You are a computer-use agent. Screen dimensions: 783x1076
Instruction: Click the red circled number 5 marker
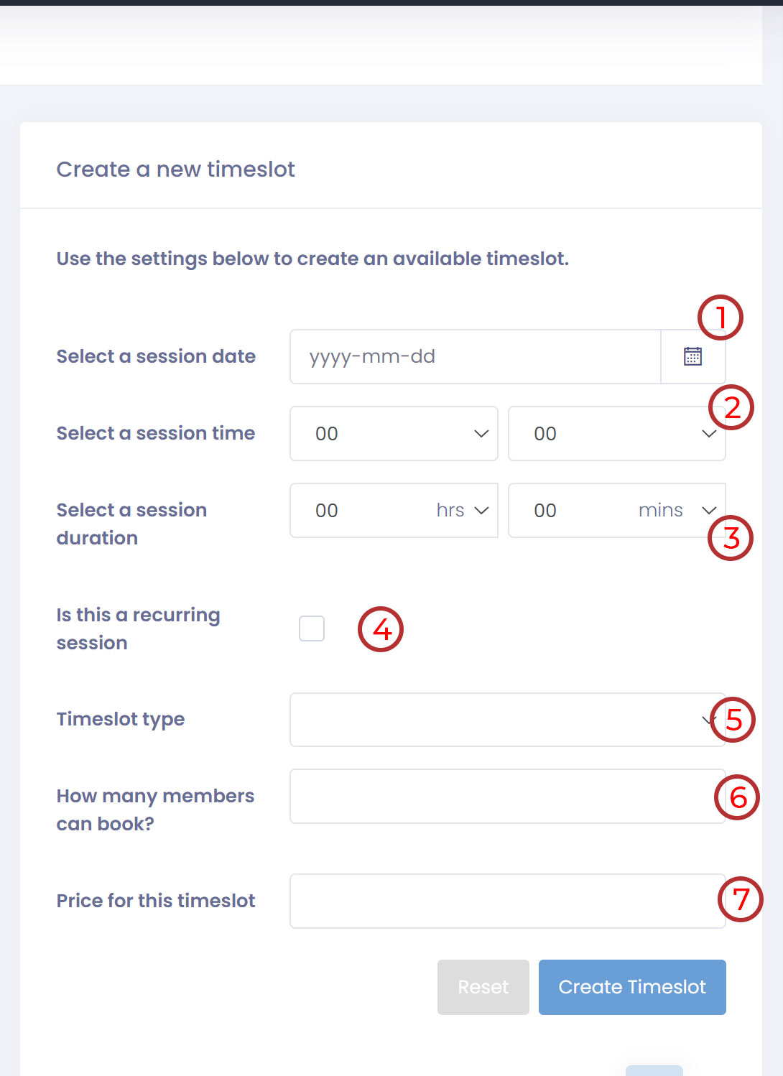click(x=733, y=720)
